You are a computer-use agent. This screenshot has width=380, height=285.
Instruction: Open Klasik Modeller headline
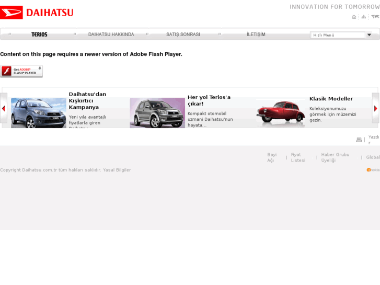pos(331,99)
